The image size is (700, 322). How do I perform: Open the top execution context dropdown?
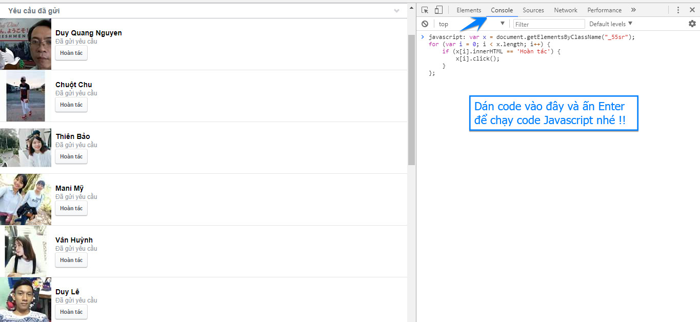[x=472, y=24]
